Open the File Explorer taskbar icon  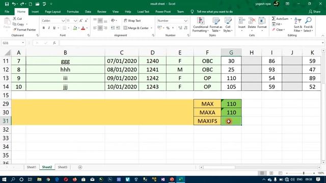coord(39,179)
